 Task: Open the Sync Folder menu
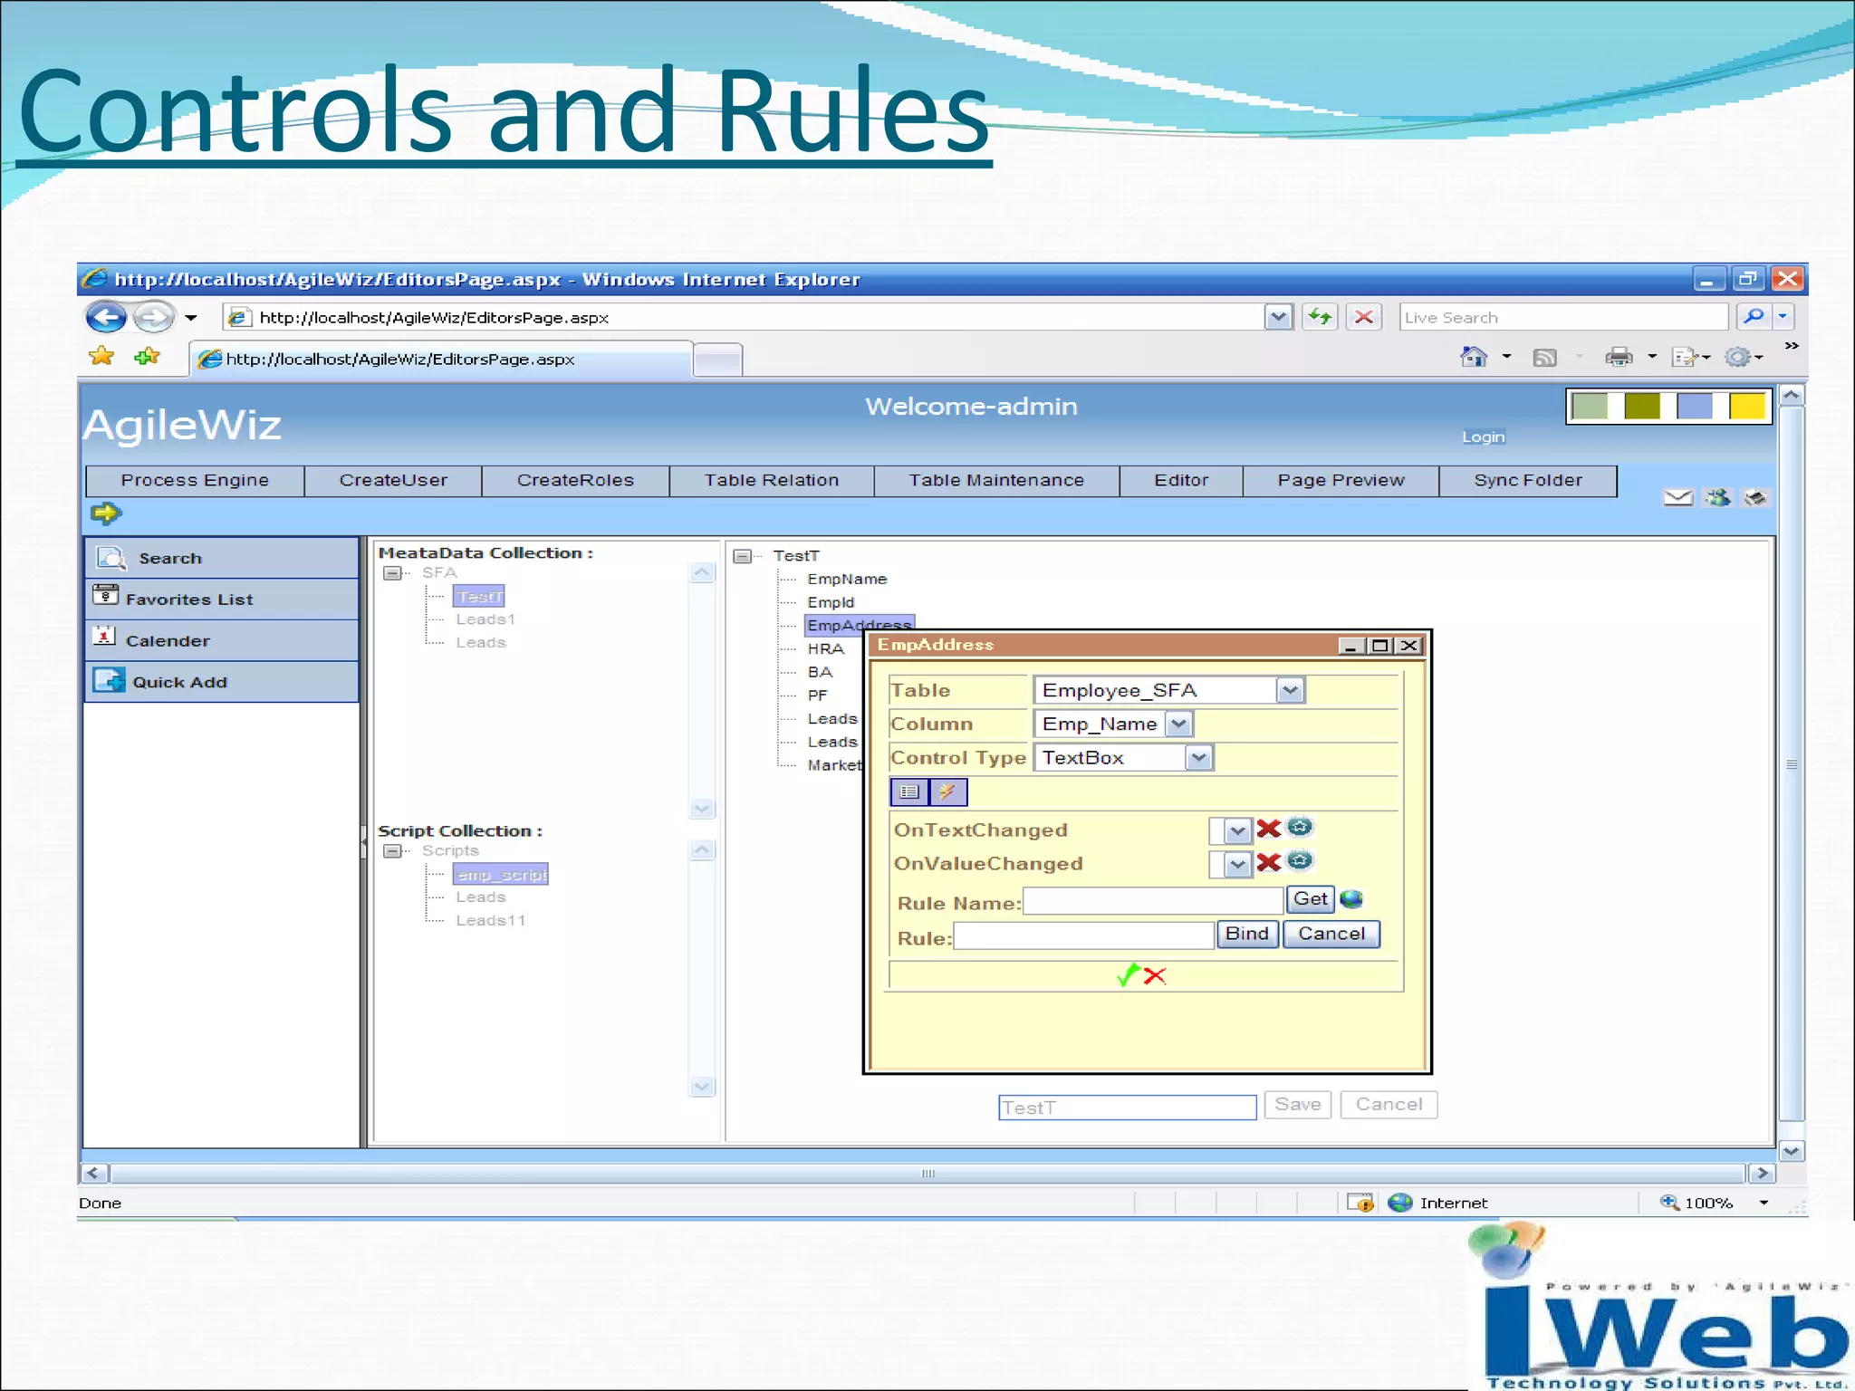coord(1528,481)
